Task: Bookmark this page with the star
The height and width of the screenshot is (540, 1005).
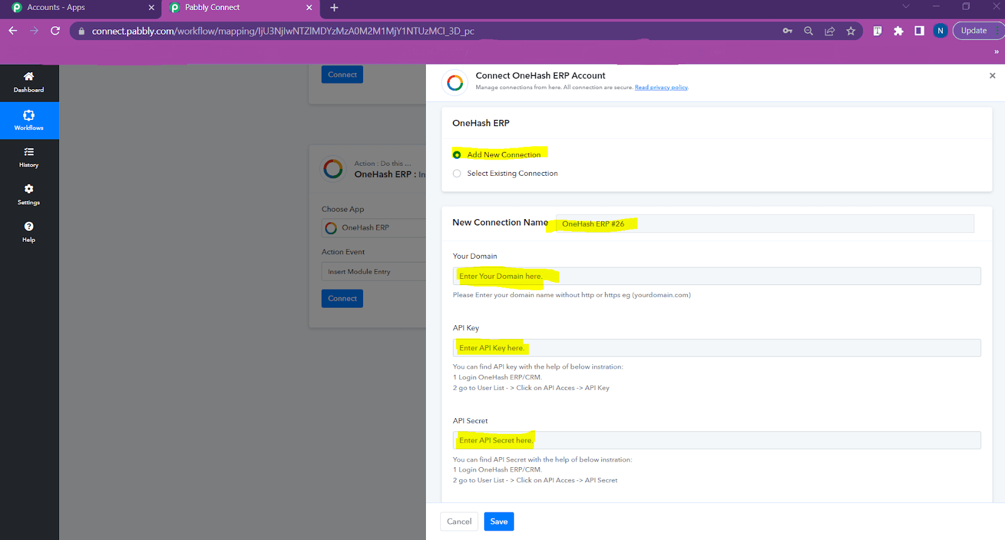Action: tap(851, 31)
